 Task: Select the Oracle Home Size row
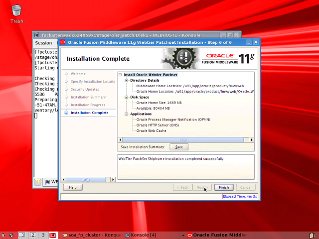pyautogui.click(x=159, y=103)
